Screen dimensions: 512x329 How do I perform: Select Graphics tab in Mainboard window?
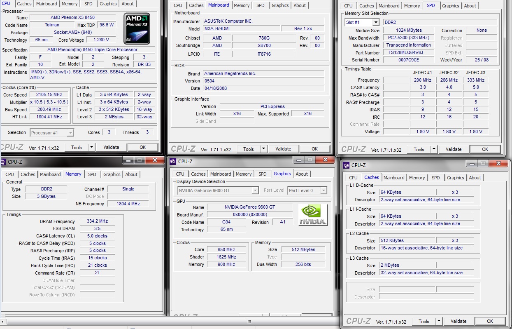pos(280,5)
